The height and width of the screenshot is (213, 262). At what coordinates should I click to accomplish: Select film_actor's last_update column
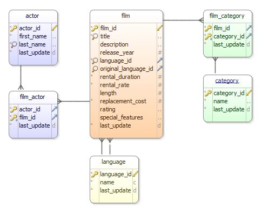pos(35,125)
